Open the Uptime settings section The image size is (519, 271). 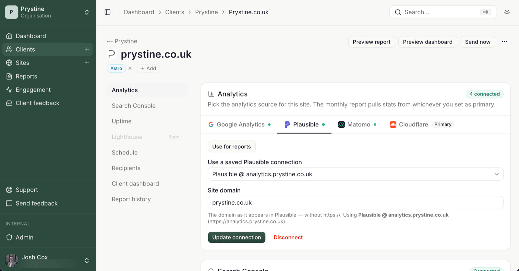point(147,121)
